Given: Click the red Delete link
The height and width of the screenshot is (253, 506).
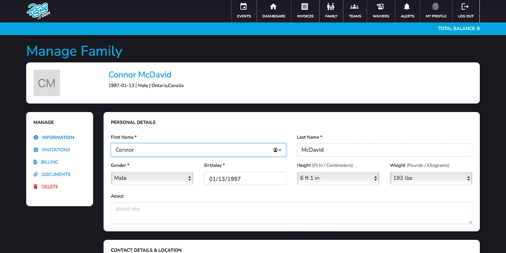Looking at the screenshot, I should pyautogui.click(x=50, y=186).
